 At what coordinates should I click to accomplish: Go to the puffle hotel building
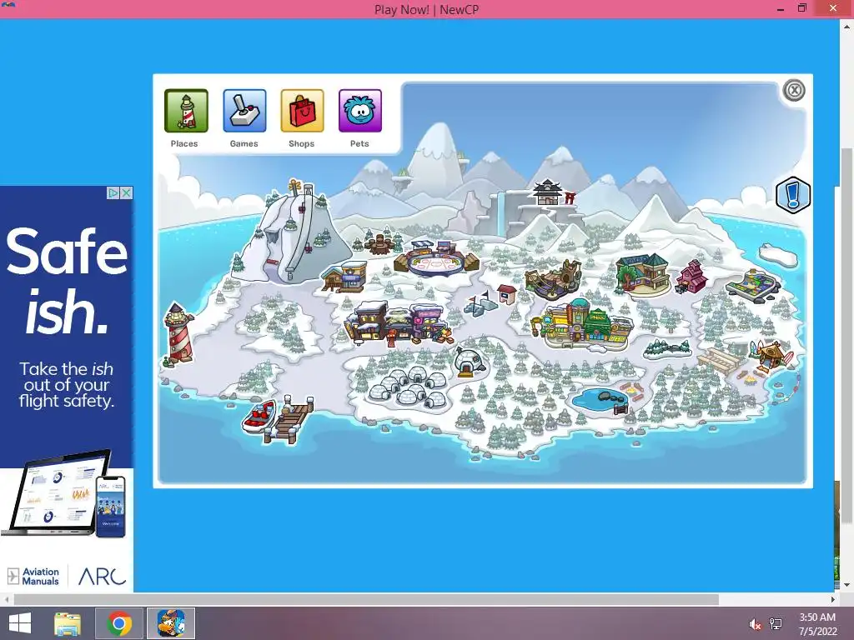pyautogui.click(x=643, y=273)
